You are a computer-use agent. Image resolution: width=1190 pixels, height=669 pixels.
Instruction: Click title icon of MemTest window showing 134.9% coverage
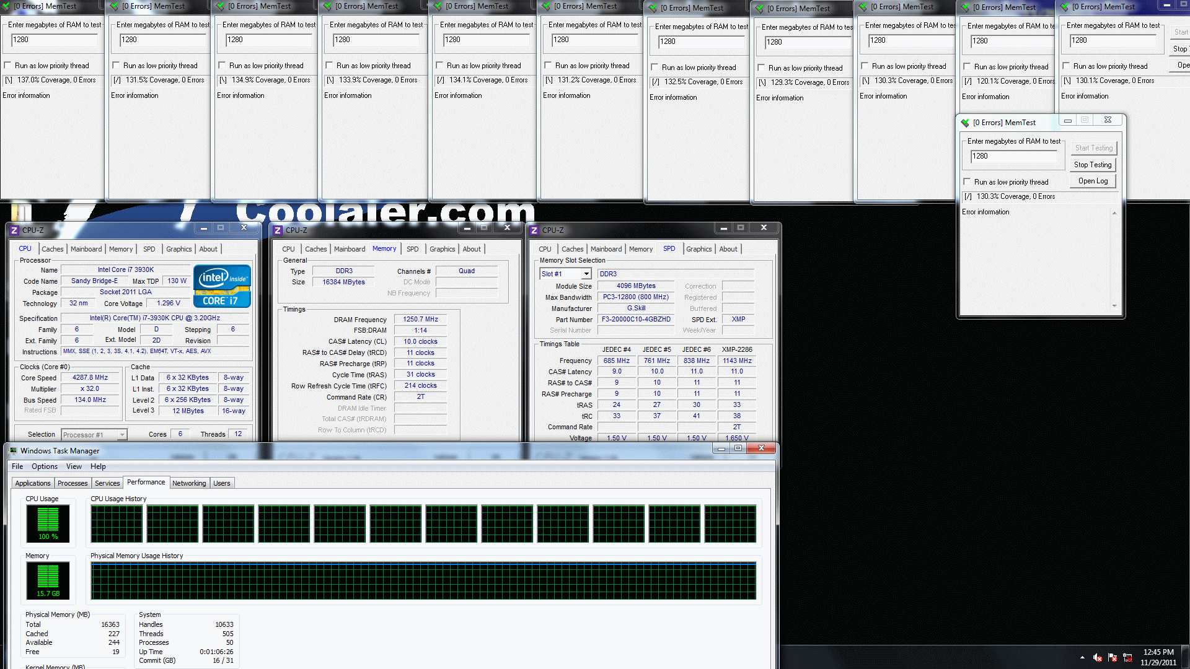tap(220, 6)
